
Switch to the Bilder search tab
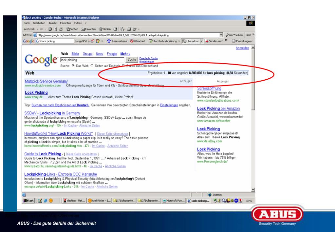point(75,54)
